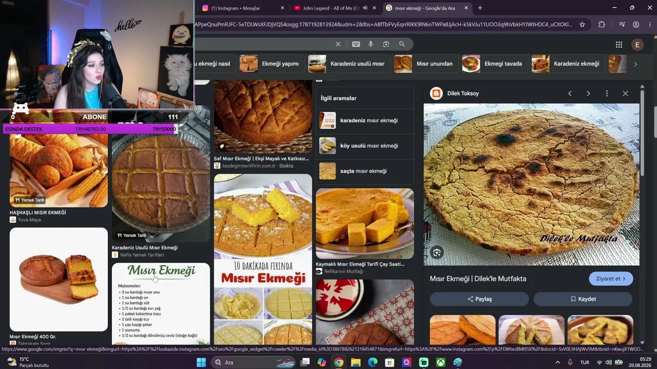This screenshot has height=369, width=657.
Task: Clear the Google search box text
Action: [x=338, y=44]
